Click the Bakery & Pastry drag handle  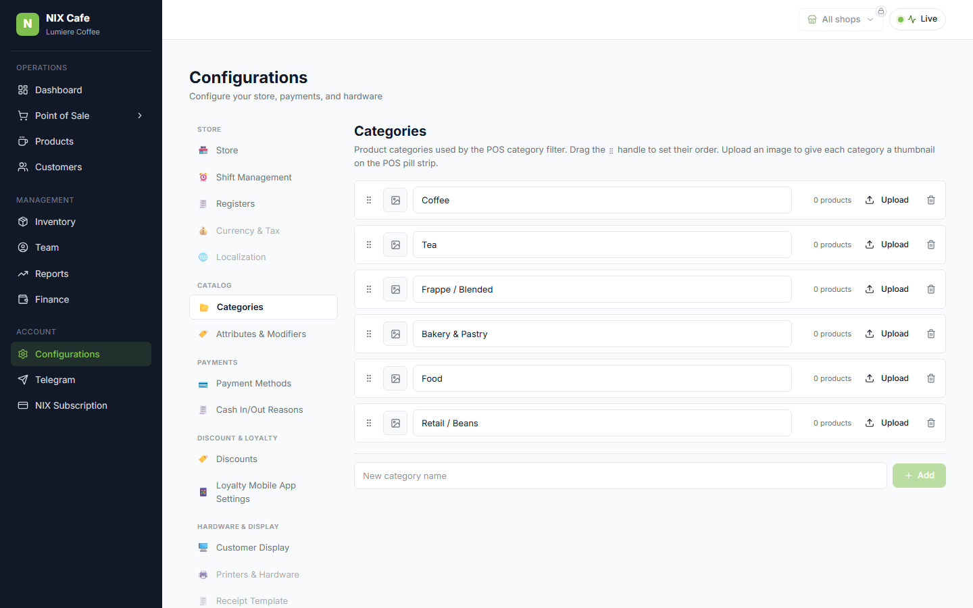(369, 334)
